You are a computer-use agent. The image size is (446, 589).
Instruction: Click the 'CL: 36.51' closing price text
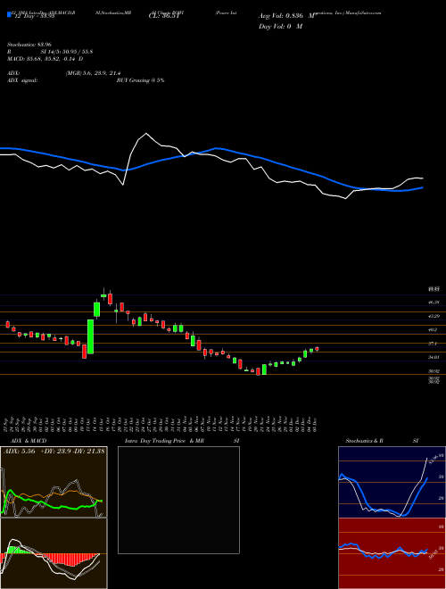pyautogui.click(x=165, y=17)
